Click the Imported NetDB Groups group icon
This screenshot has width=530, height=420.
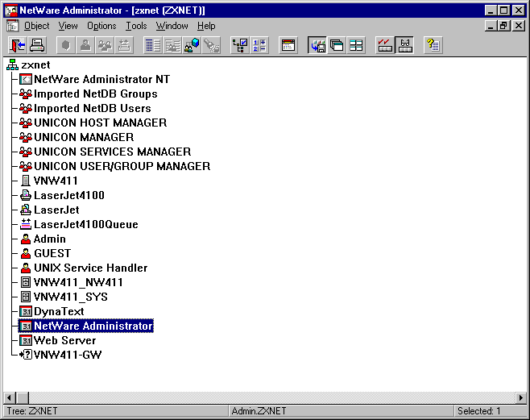(26, 94)
